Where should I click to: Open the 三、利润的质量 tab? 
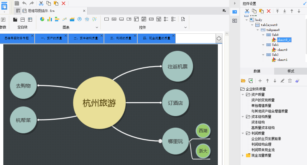(120, 38)
